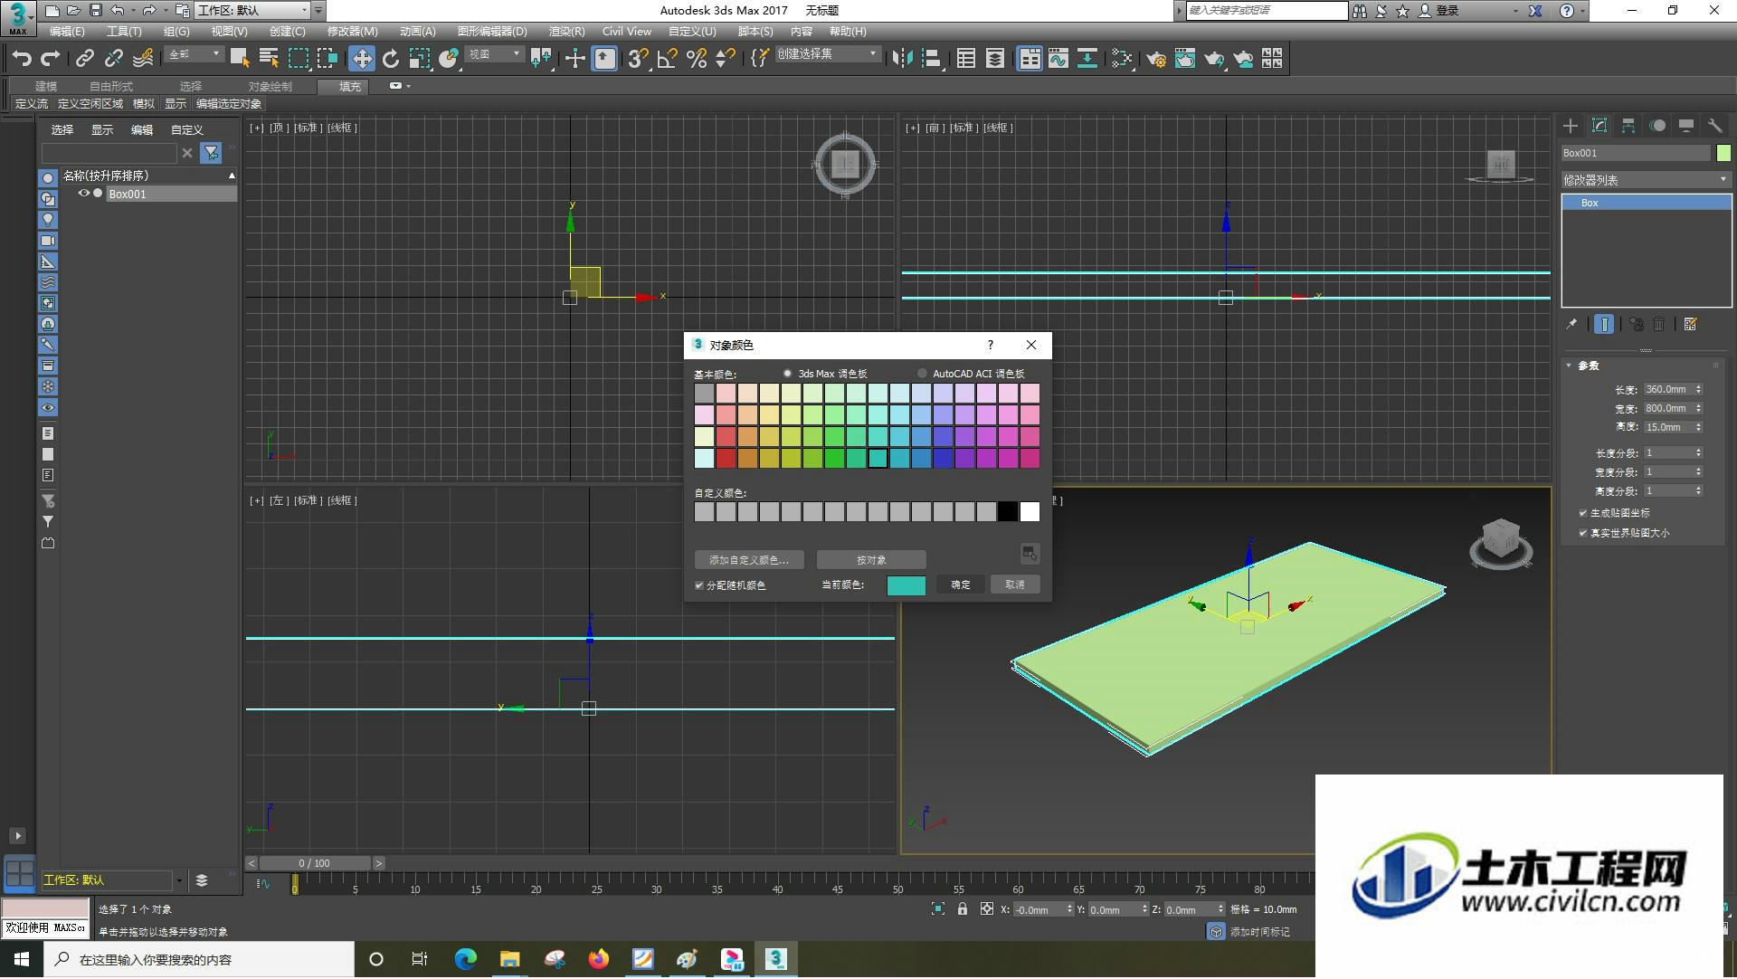This screenshot has height=979, width=1737.
Task: Pick the black custom color swatch
Action: (x=1008, y=512)
